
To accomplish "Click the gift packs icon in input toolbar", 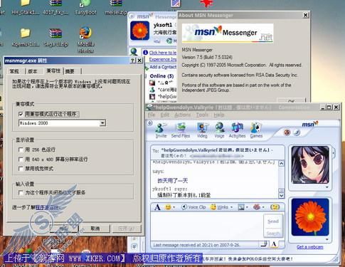I will click(257, 207).
